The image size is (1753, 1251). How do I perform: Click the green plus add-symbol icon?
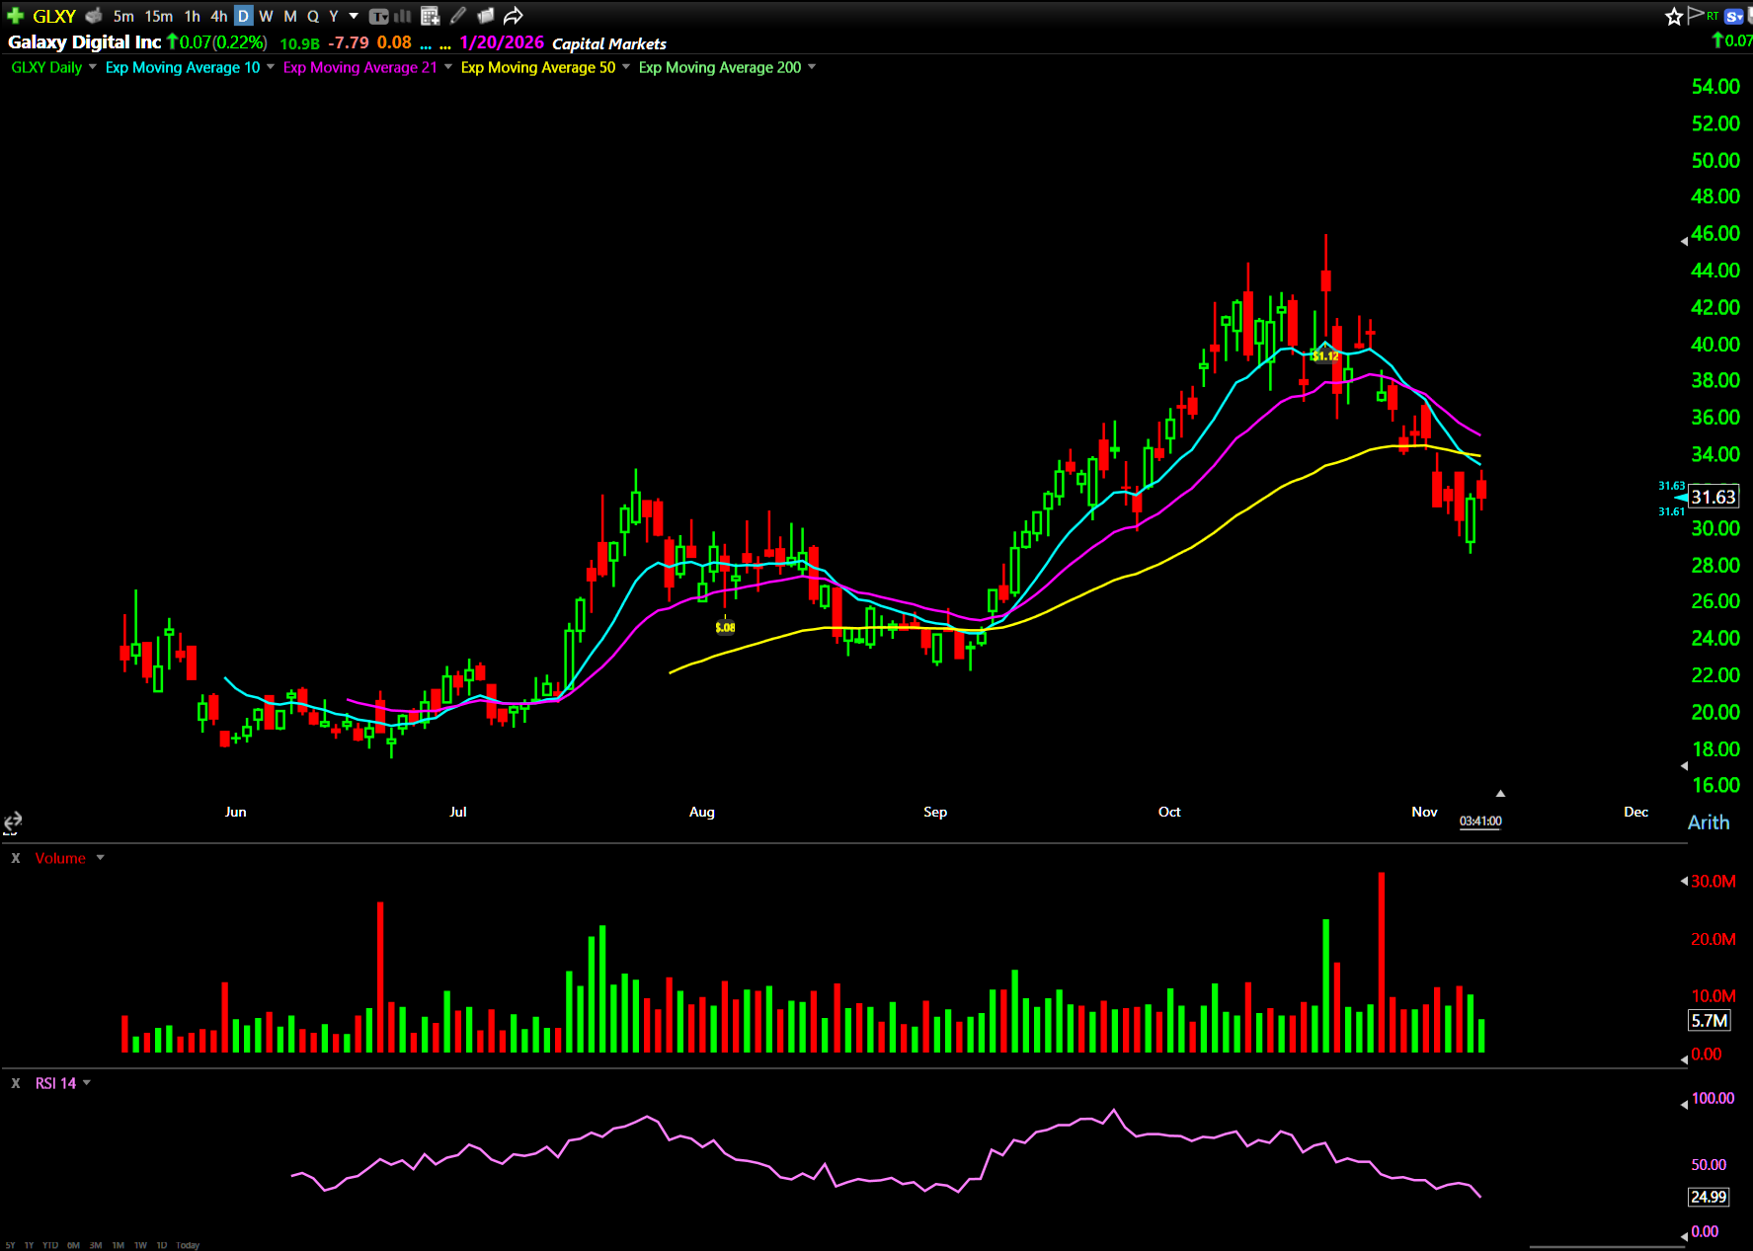pyautogui.click(x=15, y=16)
